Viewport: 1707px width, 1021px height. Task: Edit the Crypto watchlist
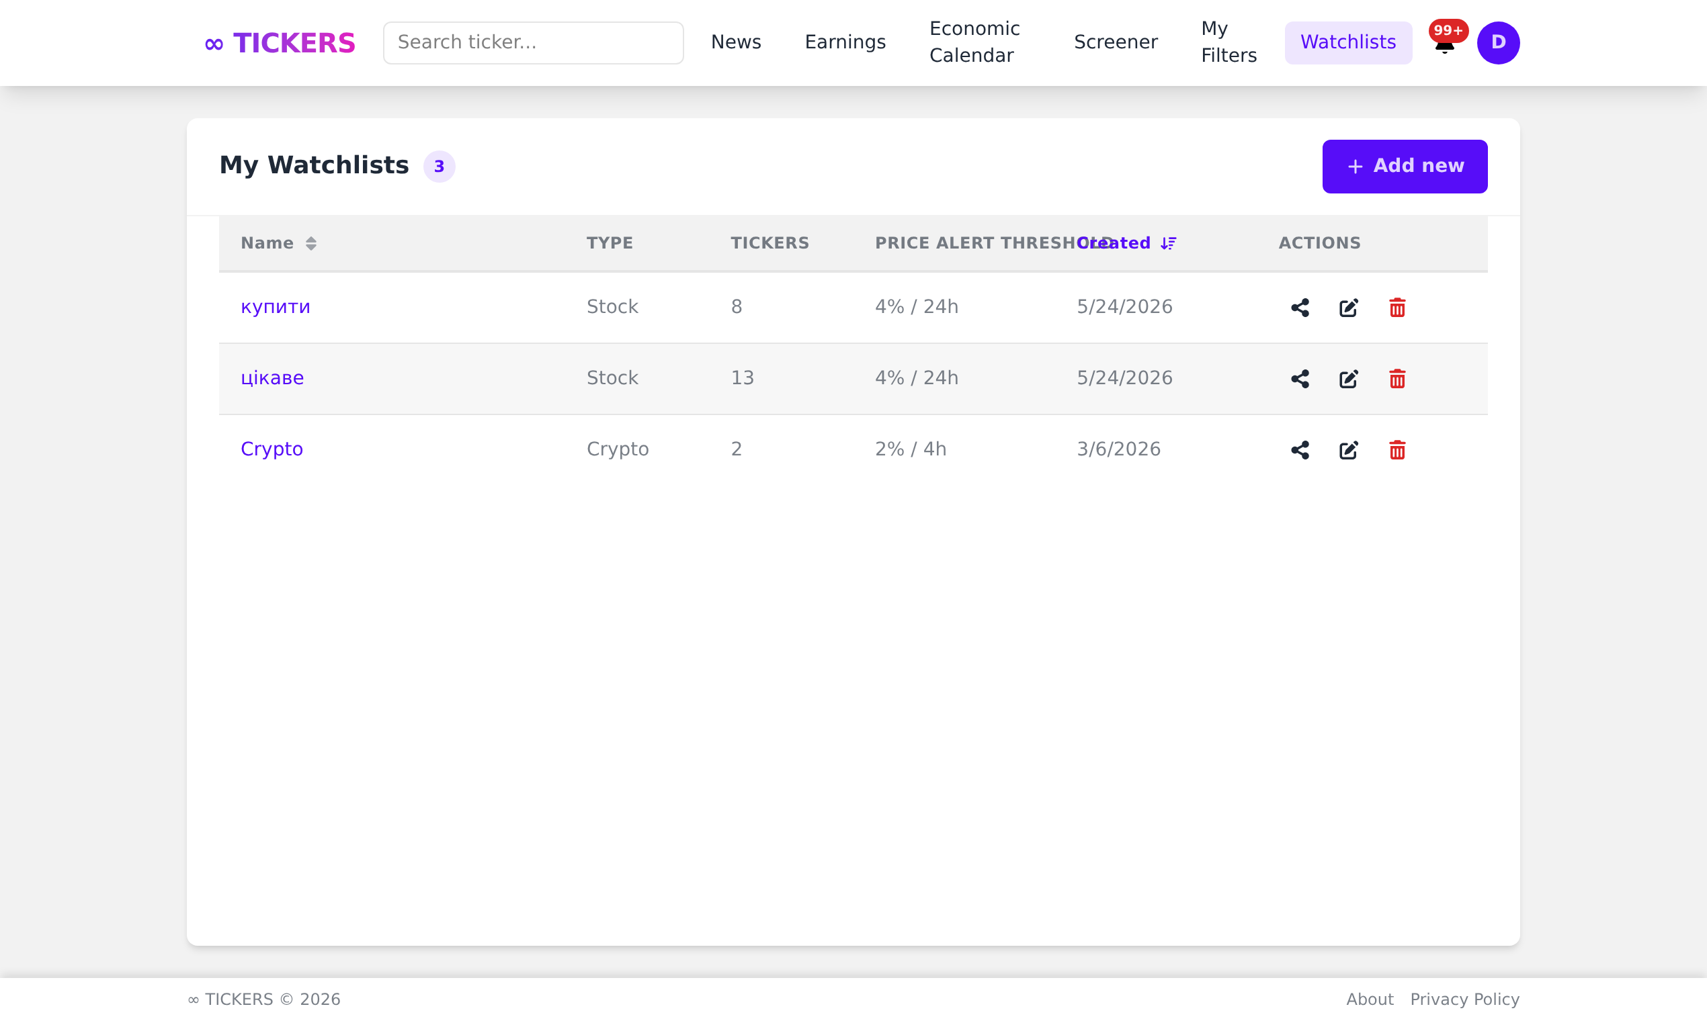point(1348,450)
